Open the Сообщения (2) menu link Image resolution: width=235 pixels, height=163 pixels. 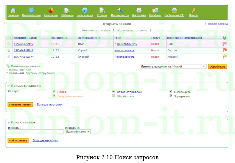(174, 15)
